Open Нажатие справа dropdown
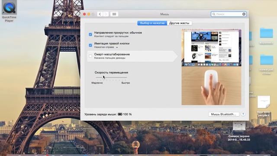Viewport: 277px width, 156px height. click(106, 47)
